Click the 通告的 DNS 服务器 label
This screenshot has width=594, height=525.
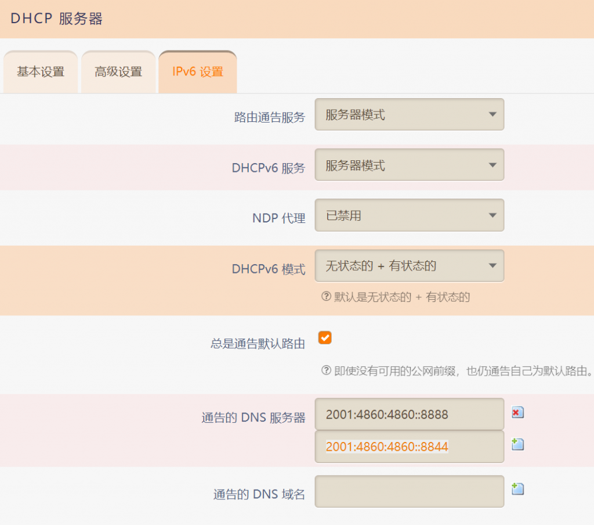tap(253, 418)
